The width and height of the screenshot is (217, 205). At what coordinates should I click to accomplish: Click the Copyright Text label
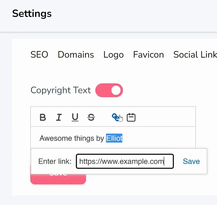pyautogui.click(x=60, y=90)
